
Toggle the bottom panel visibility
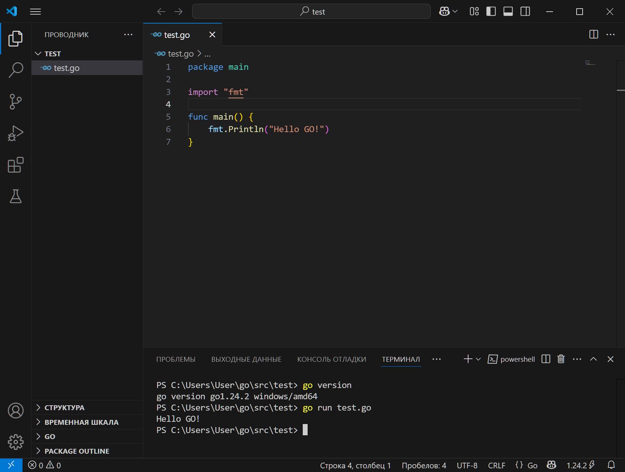(508, 12)
